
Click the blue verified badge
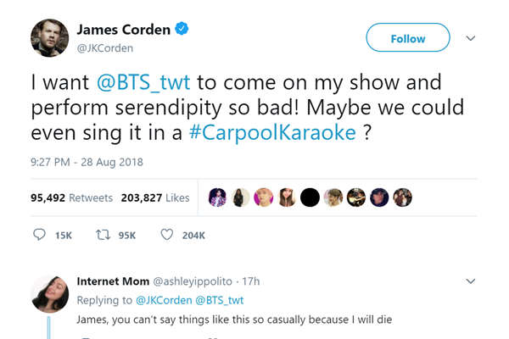(x=182, y=30)
